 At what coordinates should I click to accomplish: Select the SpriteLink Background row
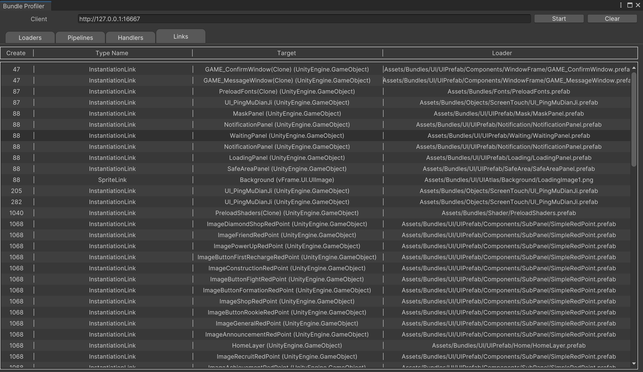[287, 180]
